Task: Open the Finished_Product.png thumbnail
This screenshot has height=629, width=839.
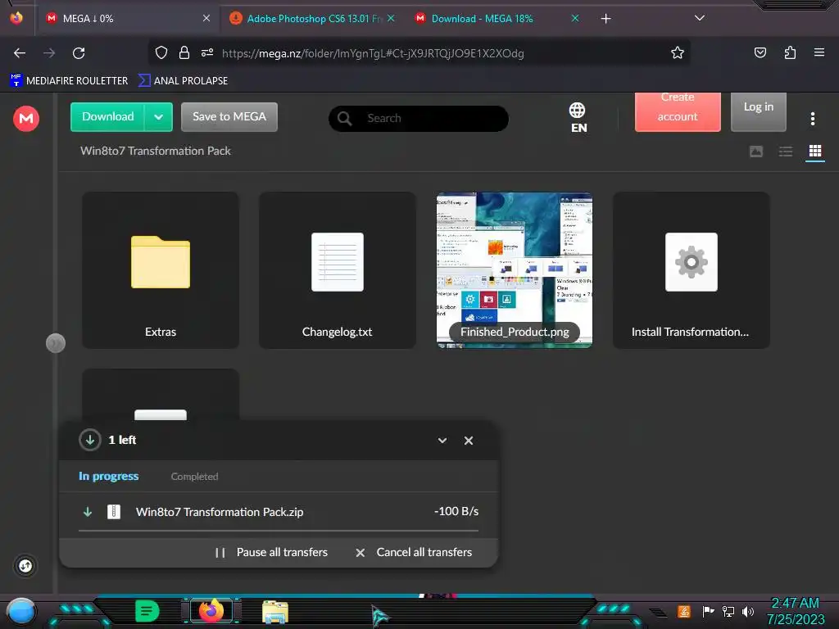Action: tap(515, 270)
